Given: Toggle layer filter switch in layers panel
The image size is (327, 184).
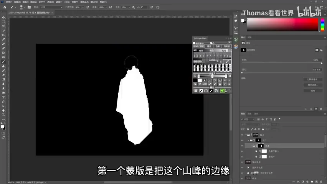Looking at the screenshot, I should [279, 119].
